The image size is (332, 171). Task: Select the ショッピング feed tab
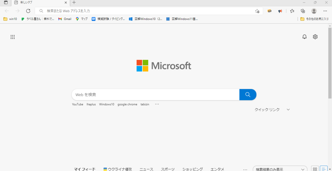pyautogui.click(x=193, y=169)
